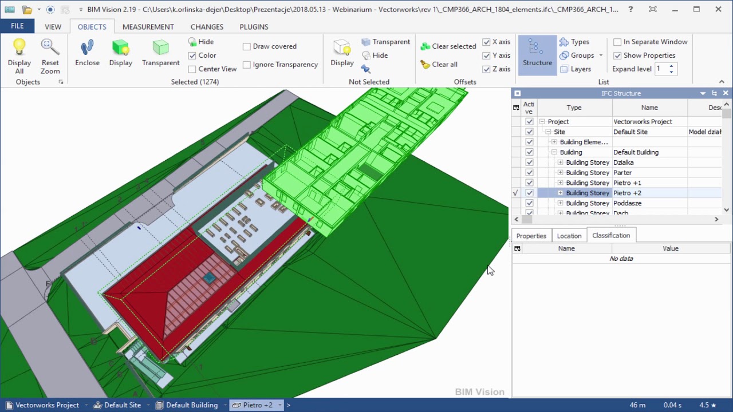This screenshot has width=733, height=412.
Task: Collapse the Project tree node
Action: pyautogui.click(x=542, y=122)
